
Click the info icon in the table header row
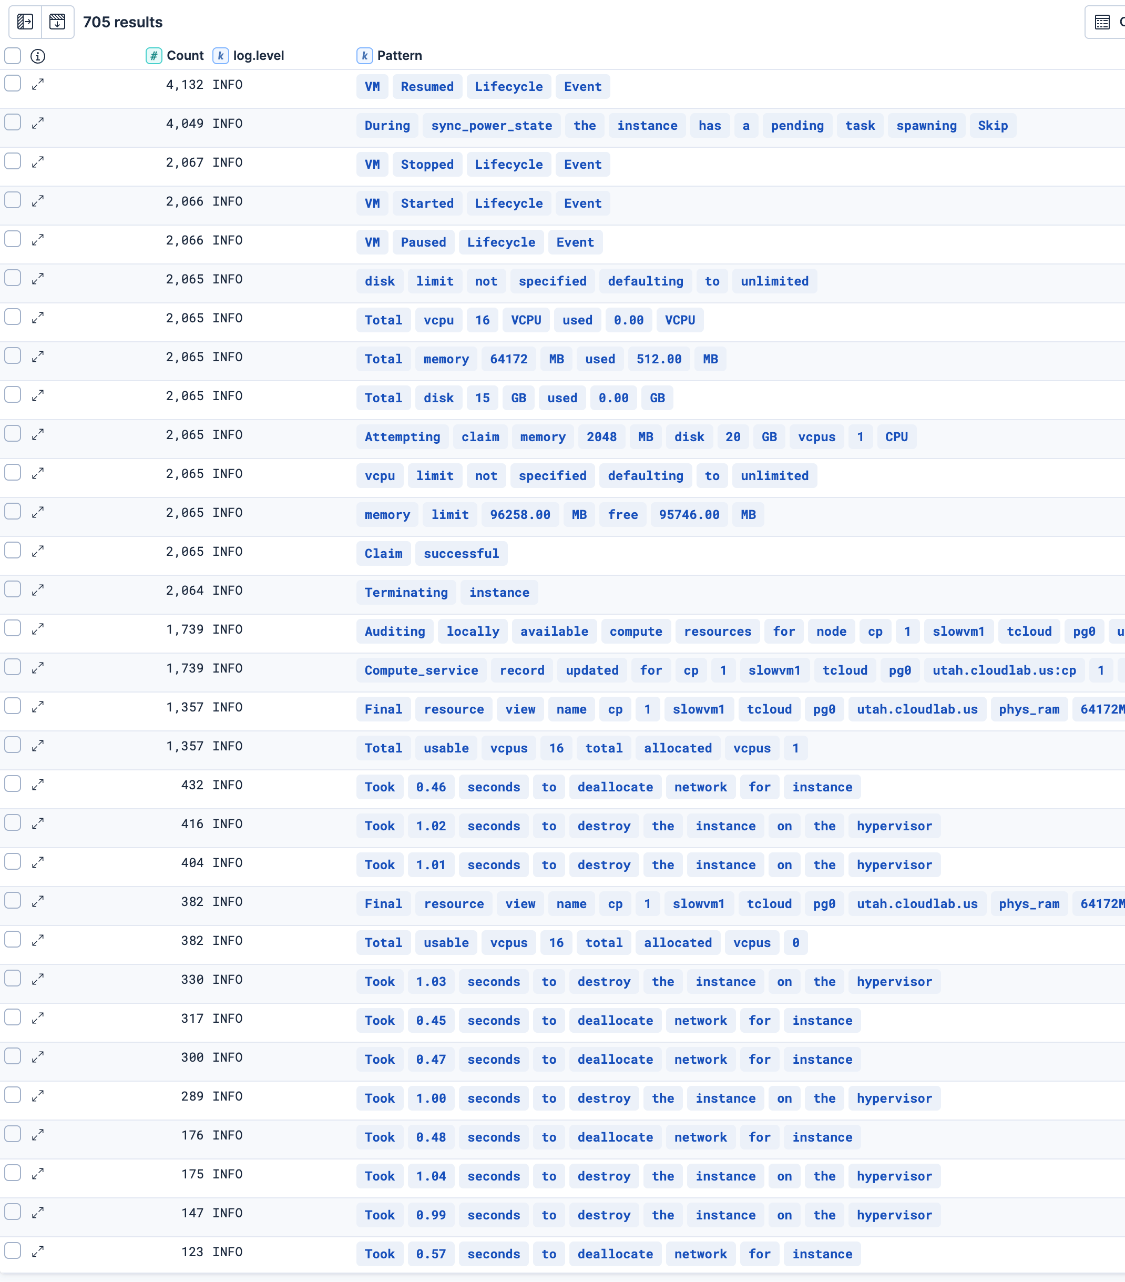click(x=38, y=56)
